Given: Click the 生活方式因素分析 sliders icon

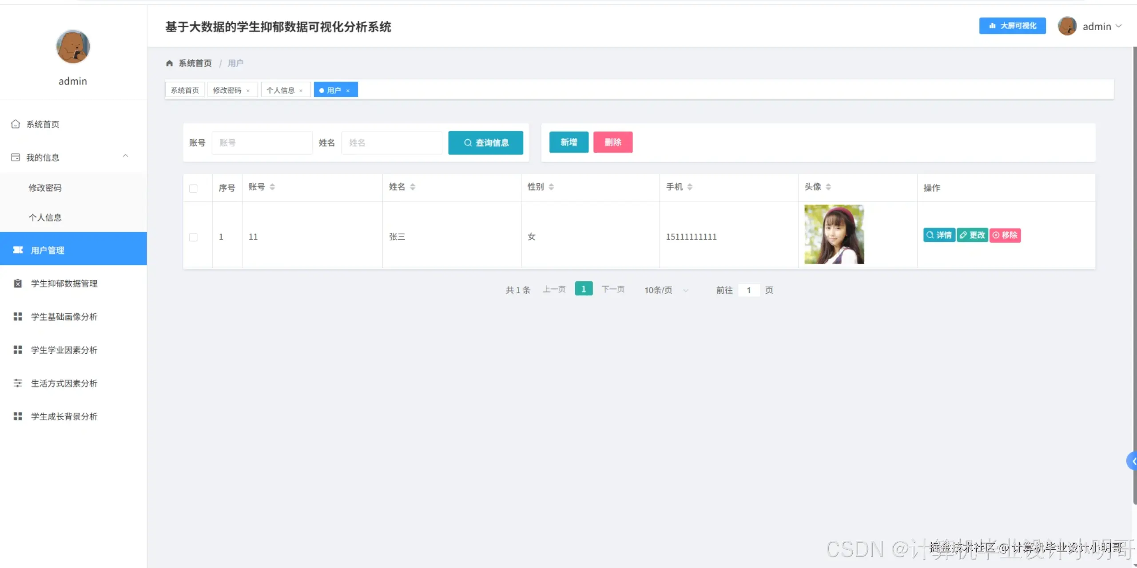Looking at the screenshot, I should pos(18,383).
